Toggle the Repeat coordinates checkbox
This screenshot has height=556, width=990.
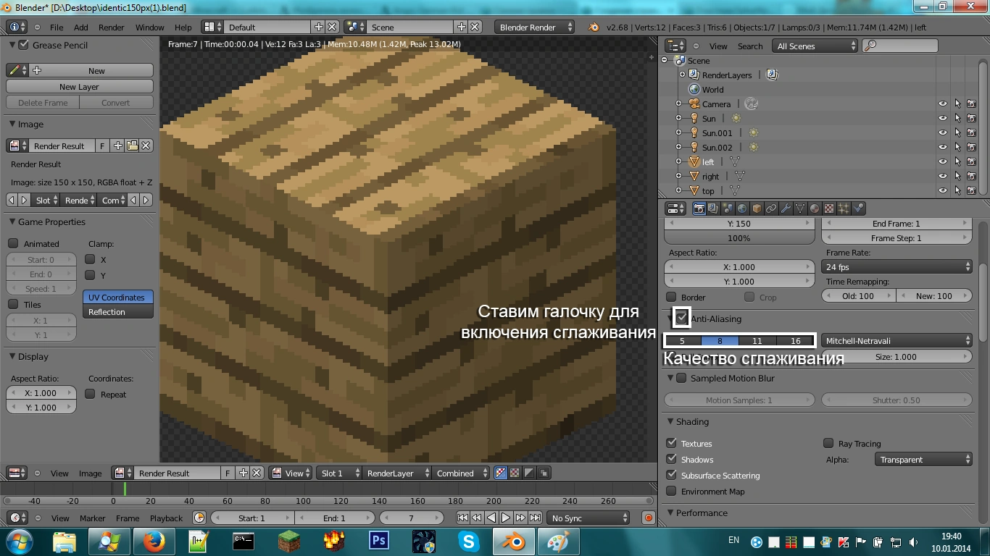(x=91, y=394)
